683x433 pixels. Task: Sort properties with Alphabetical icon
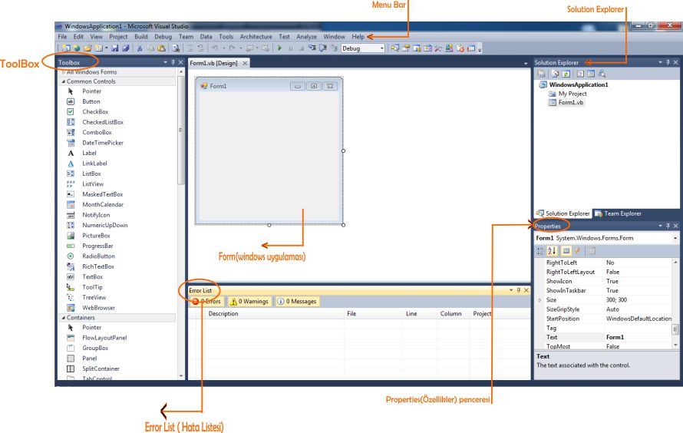(x=552, y=250)
